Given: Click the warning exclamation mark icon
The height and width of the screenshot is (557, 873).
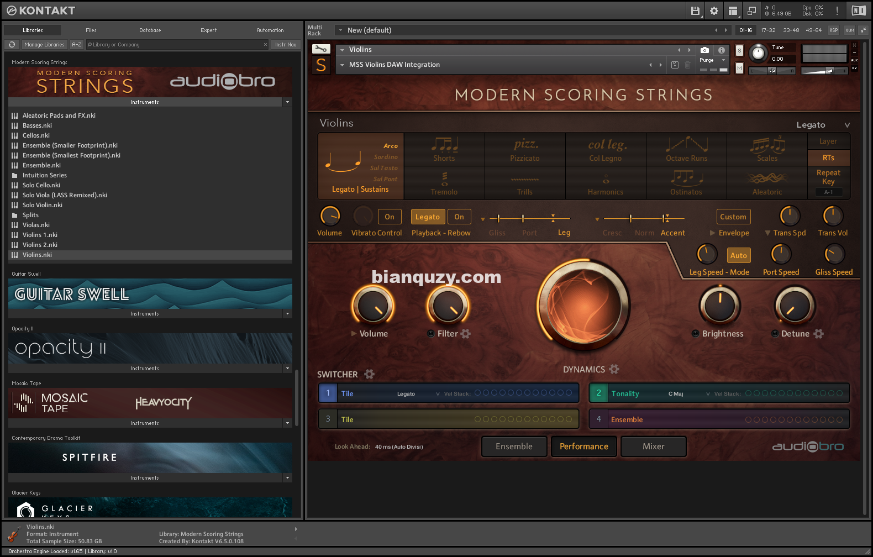Looking at the screenshot, I should (837, 10).
